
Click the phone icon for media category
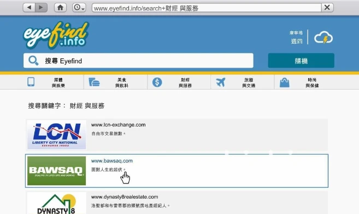(31, 82)
